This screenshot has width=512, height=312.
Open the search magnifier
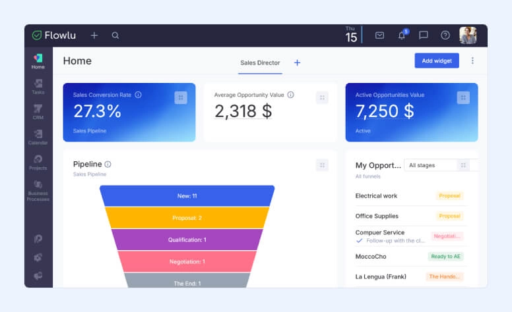point(115,35)
